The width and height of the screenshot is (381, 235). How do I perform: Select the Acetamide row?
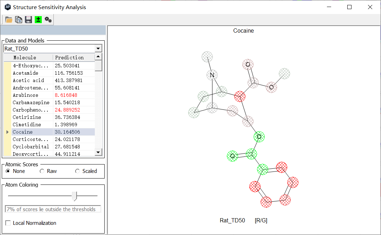53,73
